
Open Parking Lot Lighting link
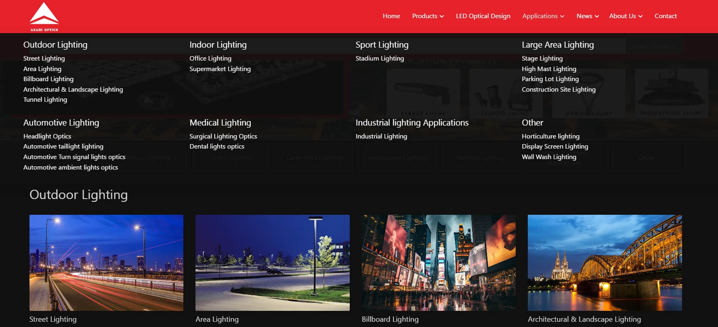pyautogui.click(x=550, y=79)
